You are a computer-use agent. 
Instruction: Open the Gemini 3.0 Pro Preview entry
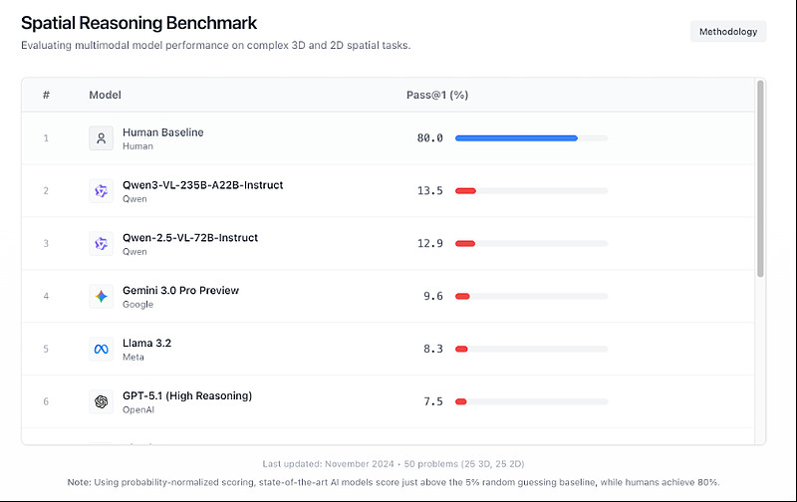click(180, 291)
